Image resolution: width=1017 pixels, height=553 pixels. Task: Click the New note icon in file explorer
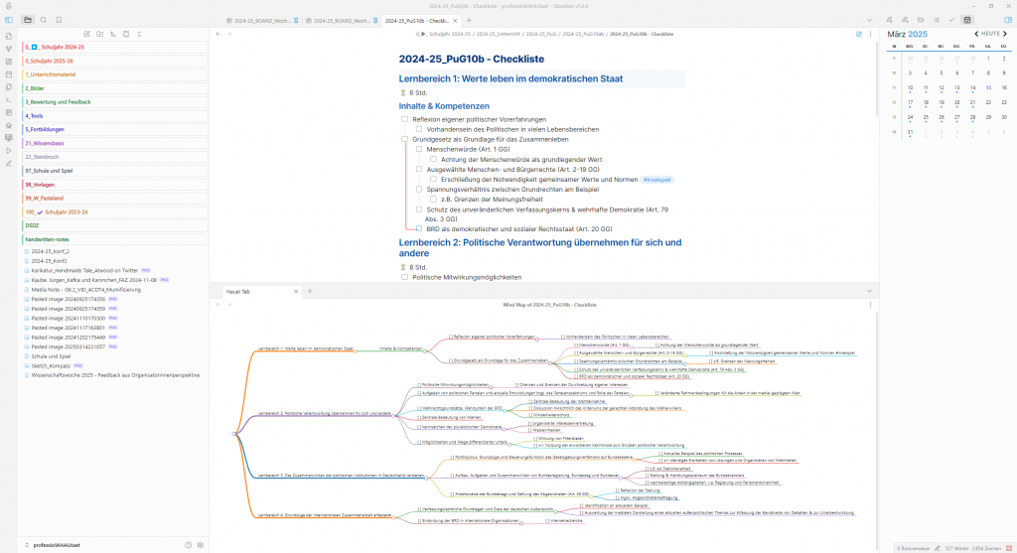pos(86,34)
